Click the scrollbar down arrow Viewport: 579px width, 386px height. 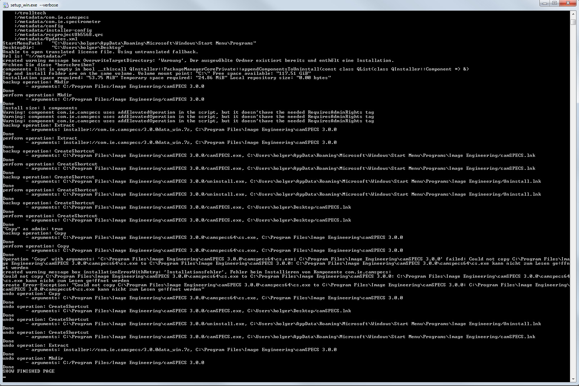(573, 379)
